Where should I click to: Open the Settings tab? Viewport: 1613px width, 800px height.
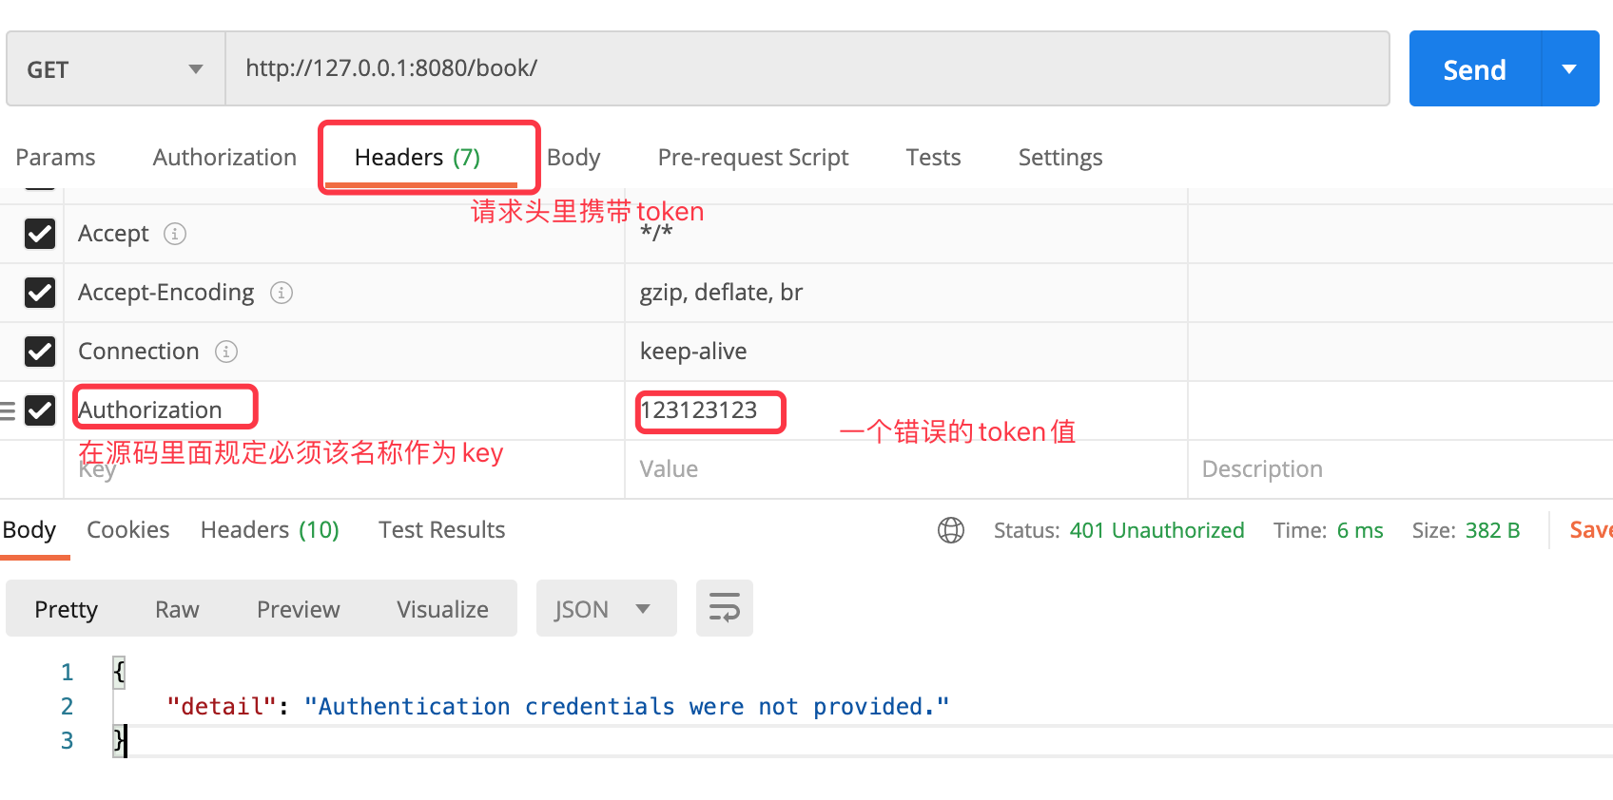click(x=1060, y=158)
